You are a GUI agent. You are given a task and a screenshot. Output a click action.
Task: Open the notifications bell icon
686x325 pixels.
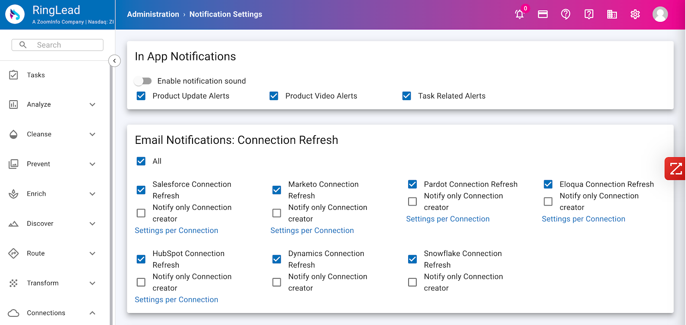pos(519,15)
